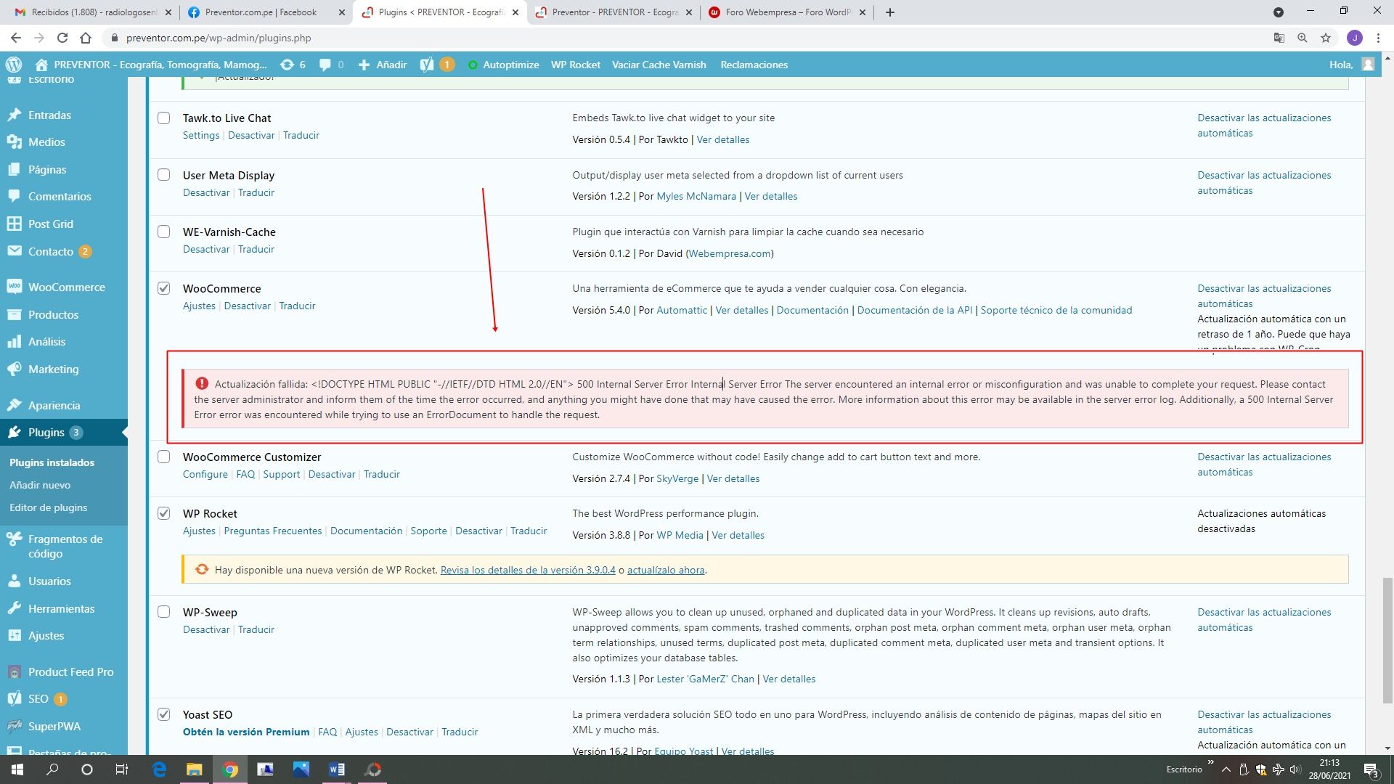Click actualízalo ahora for WP Rocket
Viewport: 1394px width, 784px height.
pyautogui.click(x=666, y=570)
